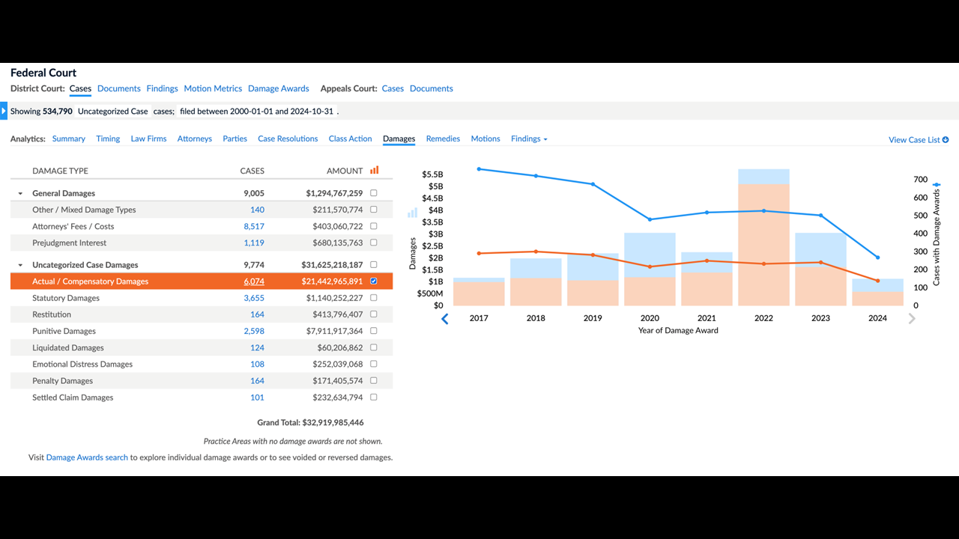
Task: Go to later years with right chevron
Action: pyautogui.click(x=912, y=319)
